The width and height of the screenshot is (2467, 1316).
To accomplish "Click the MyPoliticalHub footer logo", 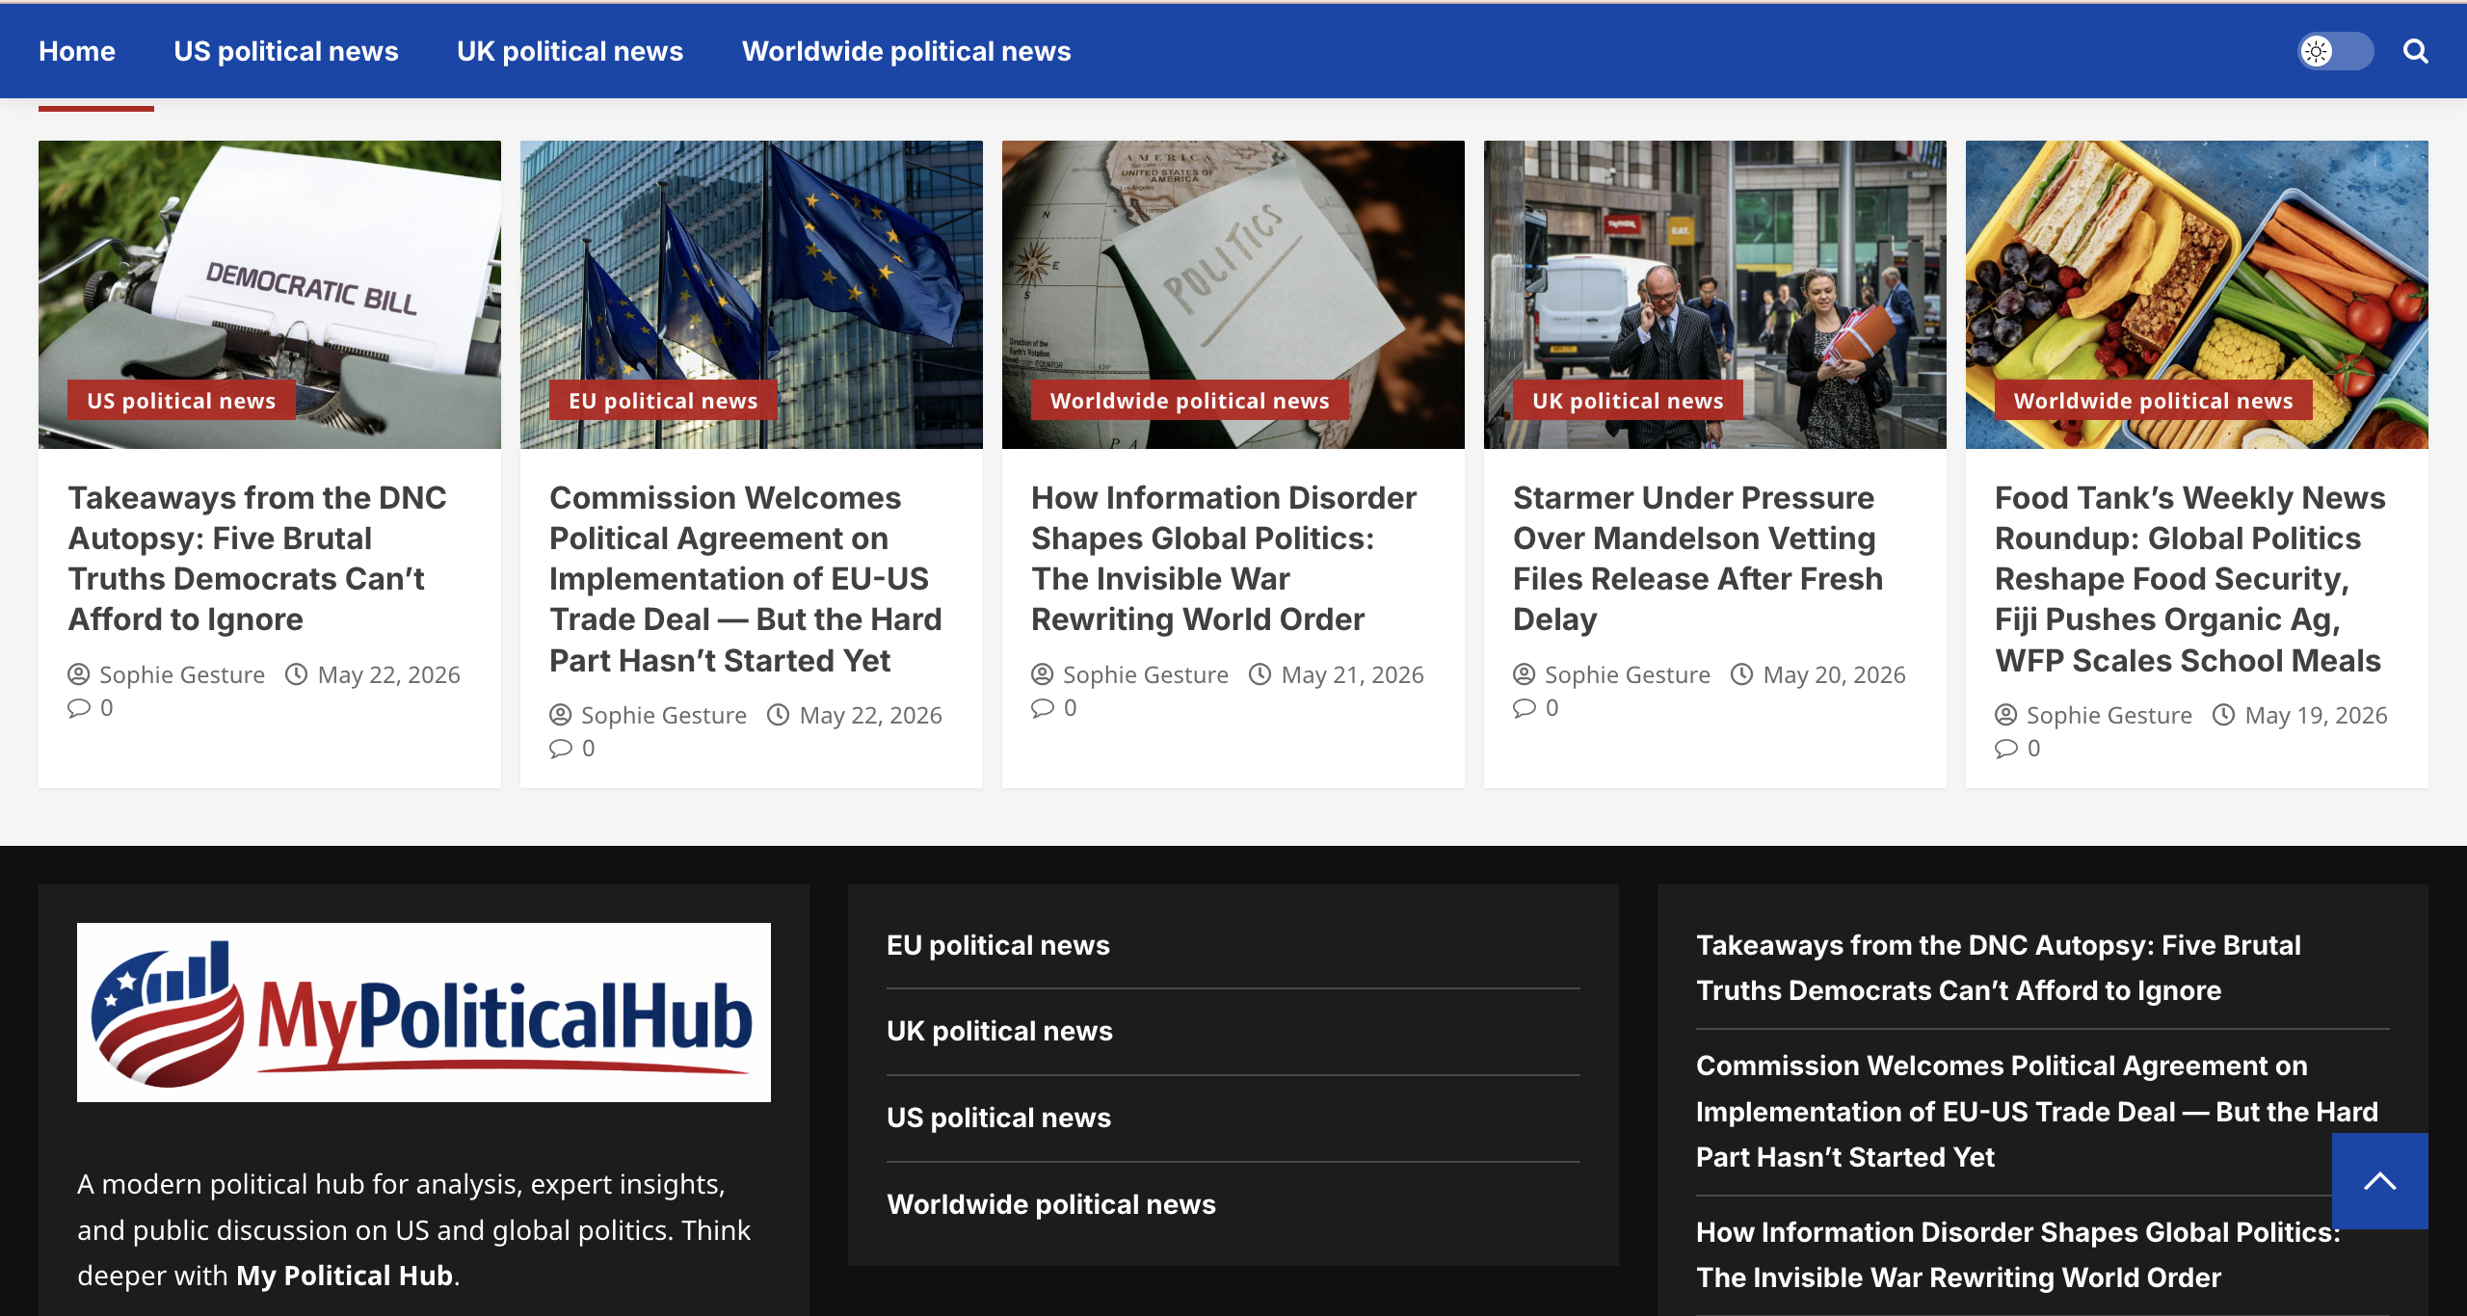I will (424, 1013).
